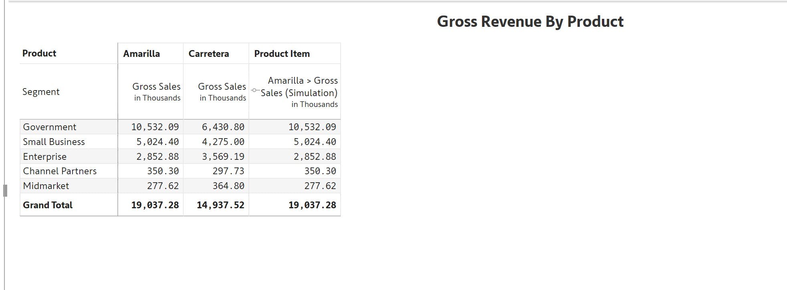
Task: Select the Small Business row label
Action: tap(54, 142)
